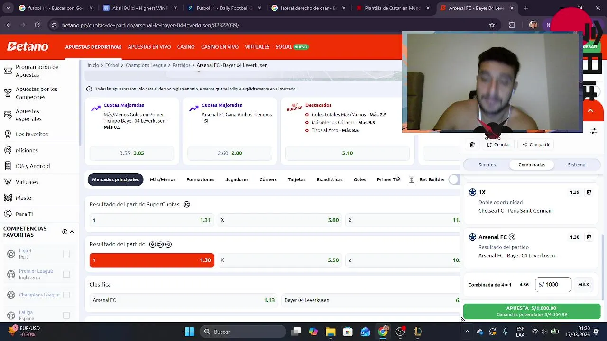This screenshot has width=607, height=341.
Task: Open Misiones target icon
Action: [x=8, y=150]
